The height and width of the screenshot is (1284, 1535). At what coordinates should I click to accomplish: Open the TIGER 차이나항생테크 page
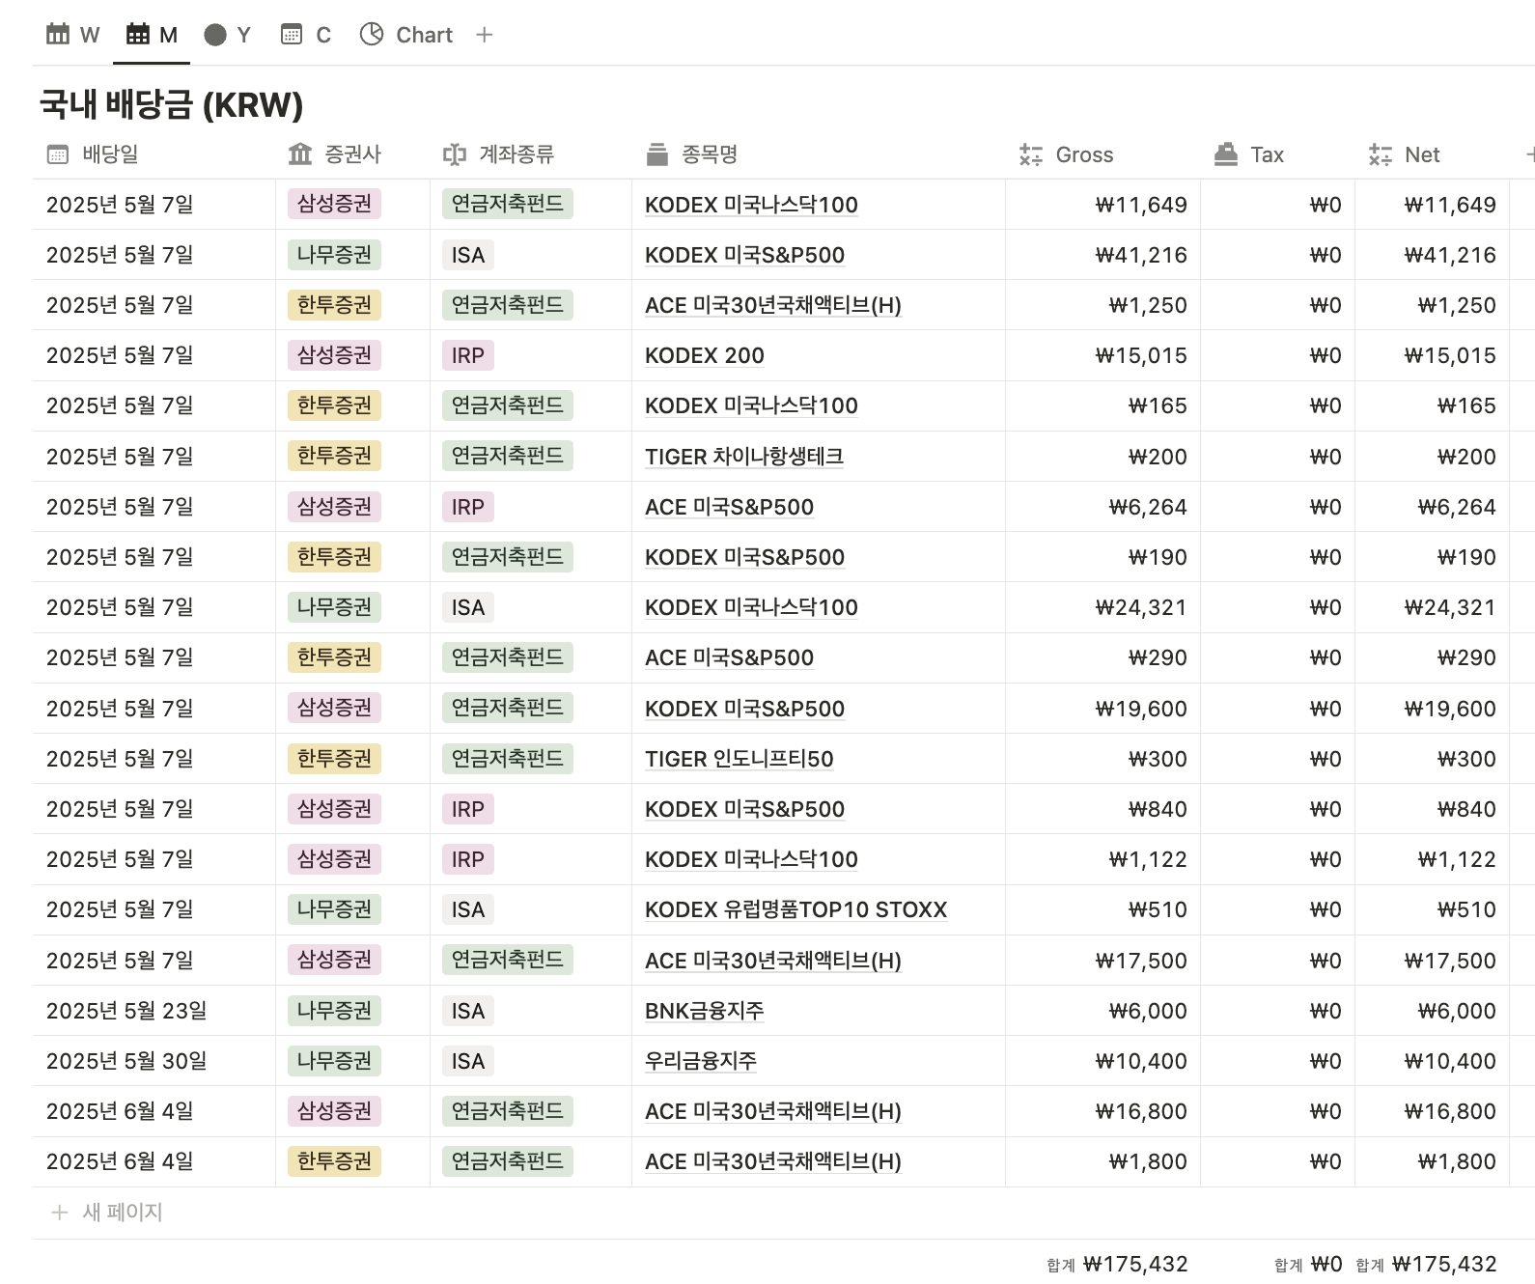pyautogui.click(x=744, y=457)
